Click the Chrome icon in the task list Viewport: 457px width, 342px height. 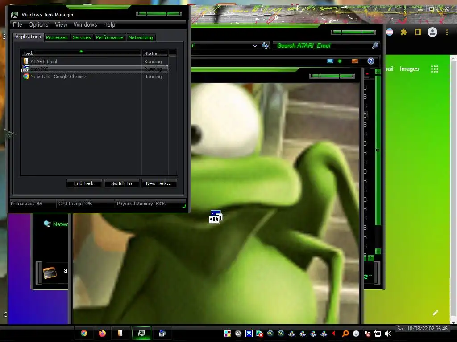(26, 77)
